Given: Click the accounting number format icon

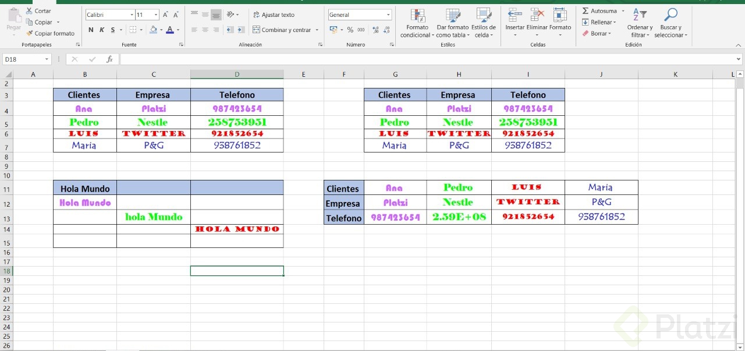Looking at the screenshot, I should (x=333, y=30).
